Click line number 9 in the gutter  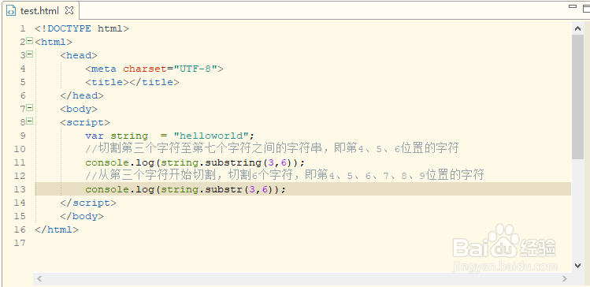23,136
